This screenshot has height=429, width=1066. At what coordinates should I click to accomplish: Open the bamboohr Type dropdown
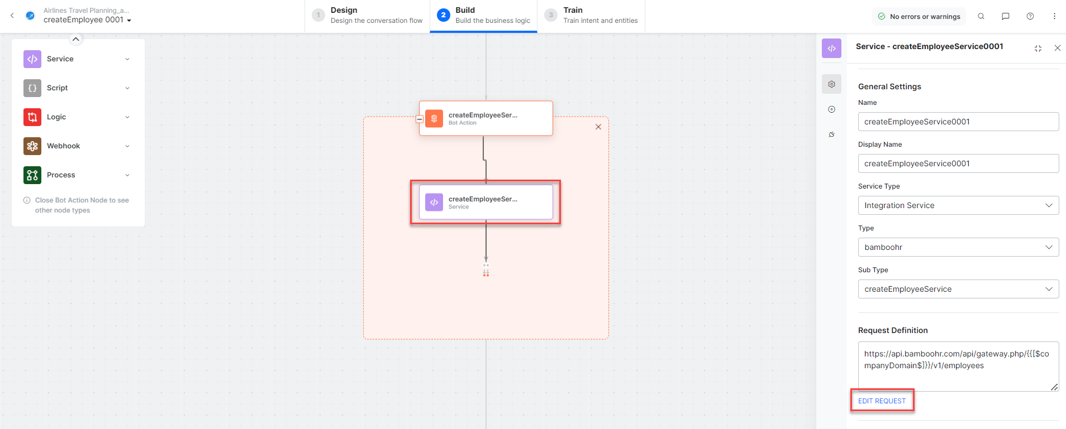958,247
